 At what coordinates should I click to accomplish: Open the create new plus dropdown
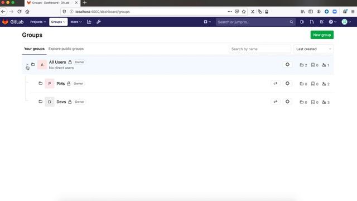coord(208,22)
